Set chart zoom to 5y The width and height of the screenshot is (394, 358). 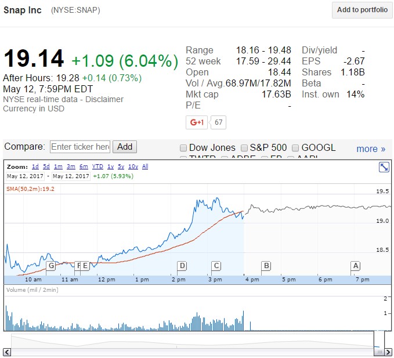coord(121,167)
